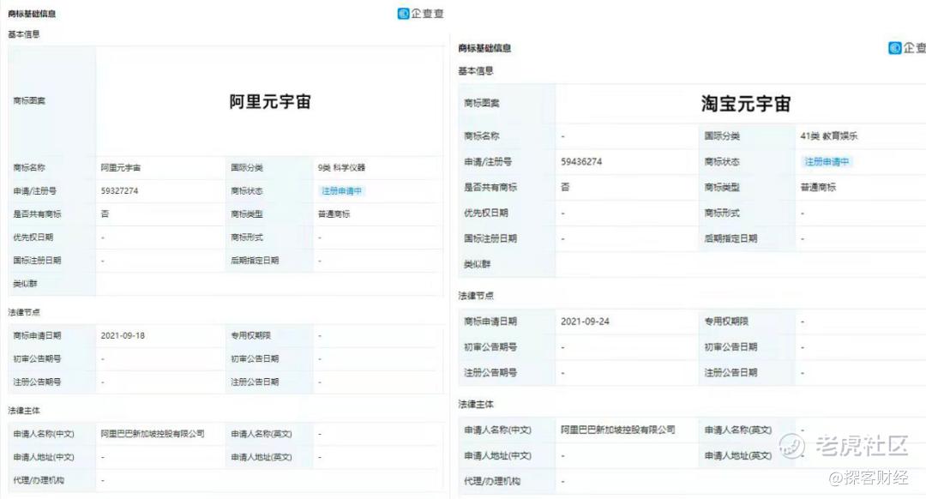
Task: Click the 9类 科学仪器 classification cell
Action: click(341, 168)
